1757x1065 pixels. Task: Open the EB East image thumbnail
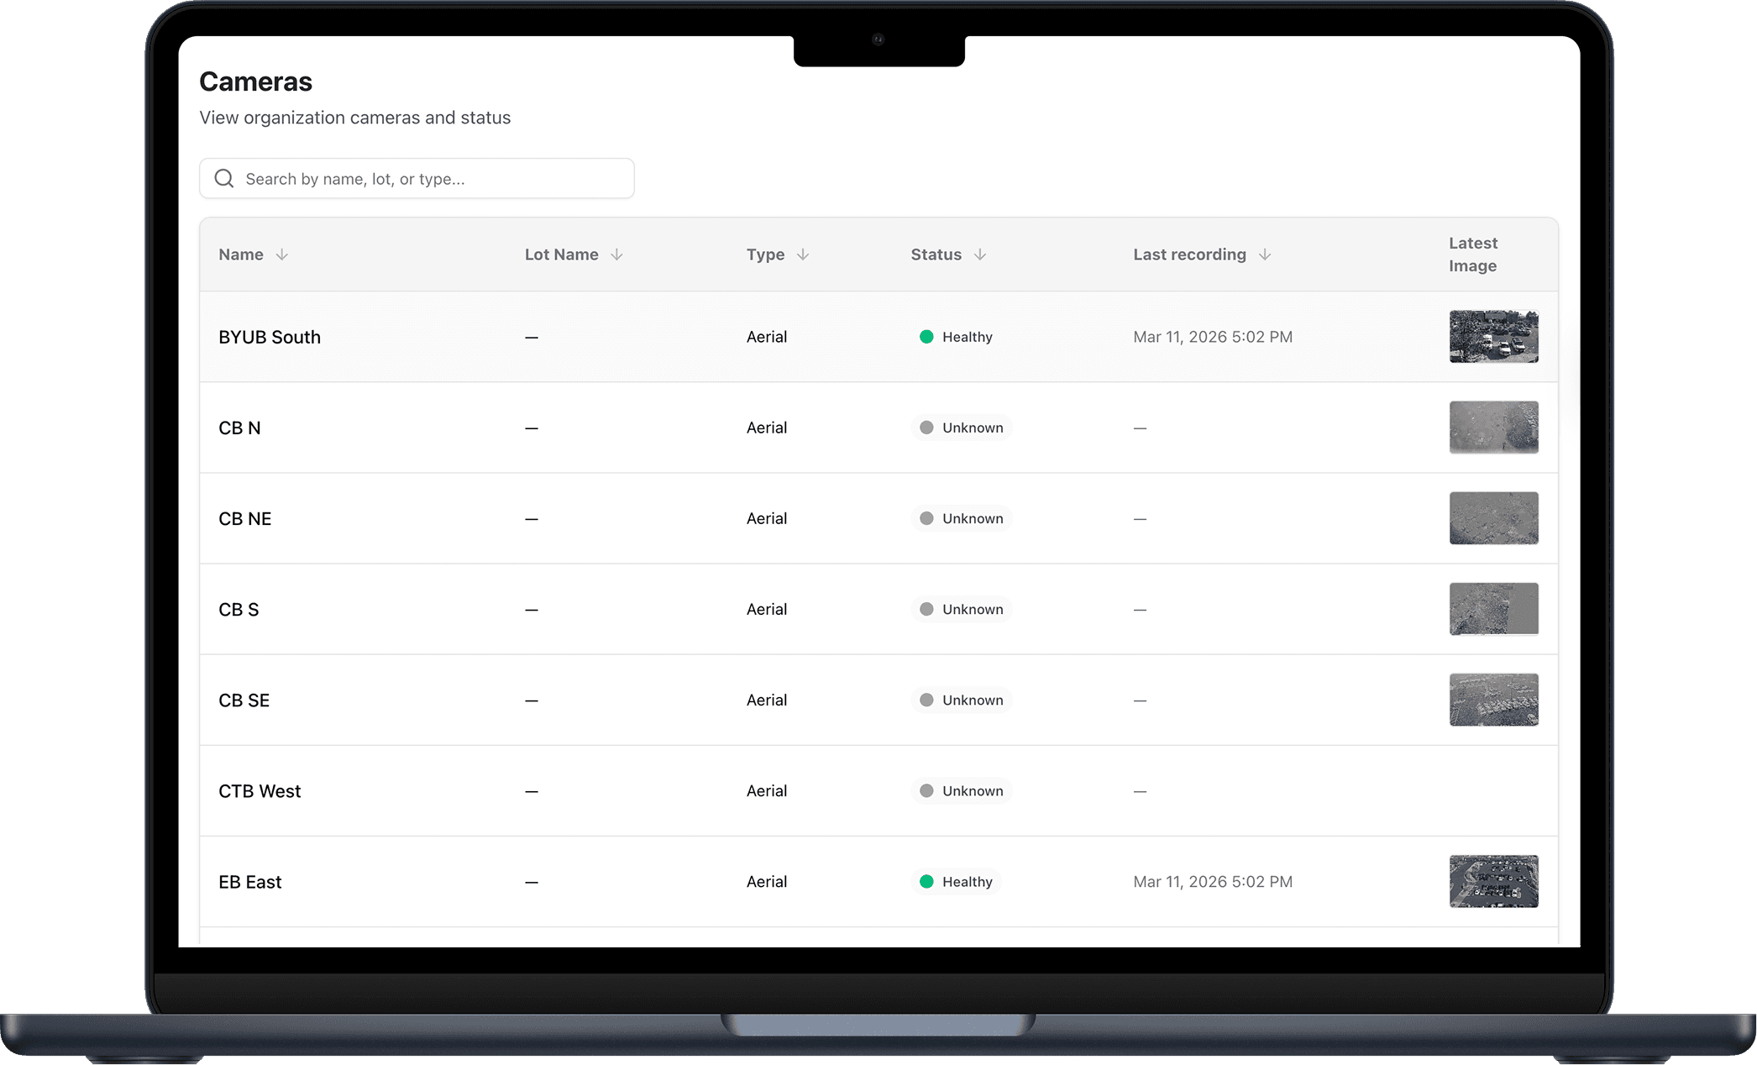(1493, 882)
